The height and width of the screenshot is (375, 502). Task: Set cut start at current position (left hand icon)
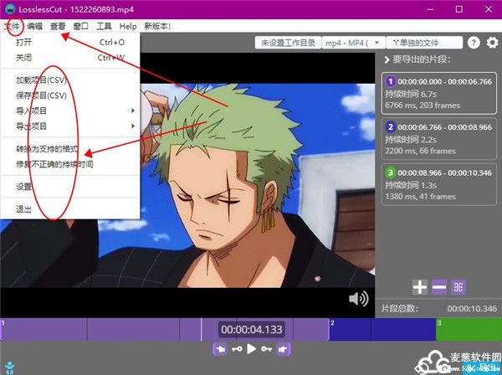[x=220, y=349]
